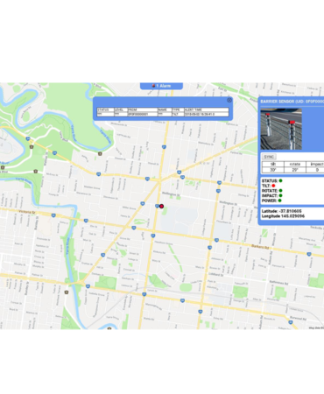Click the Barkers Rd label on the map
324x394 pixels.
[x=260, y=247]
